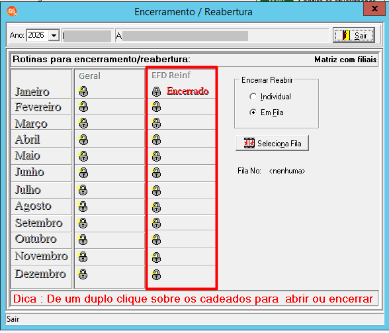Open the Ano year dropdown arrow
Screen dimensions: 389x333
[54, 36]
